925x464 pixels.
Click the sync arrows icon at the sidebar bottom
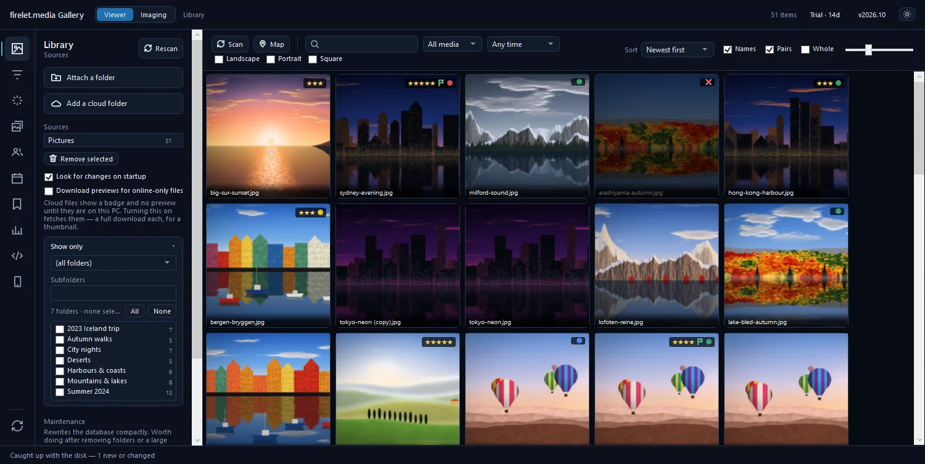pyautogui.click(x=17, y=426)
